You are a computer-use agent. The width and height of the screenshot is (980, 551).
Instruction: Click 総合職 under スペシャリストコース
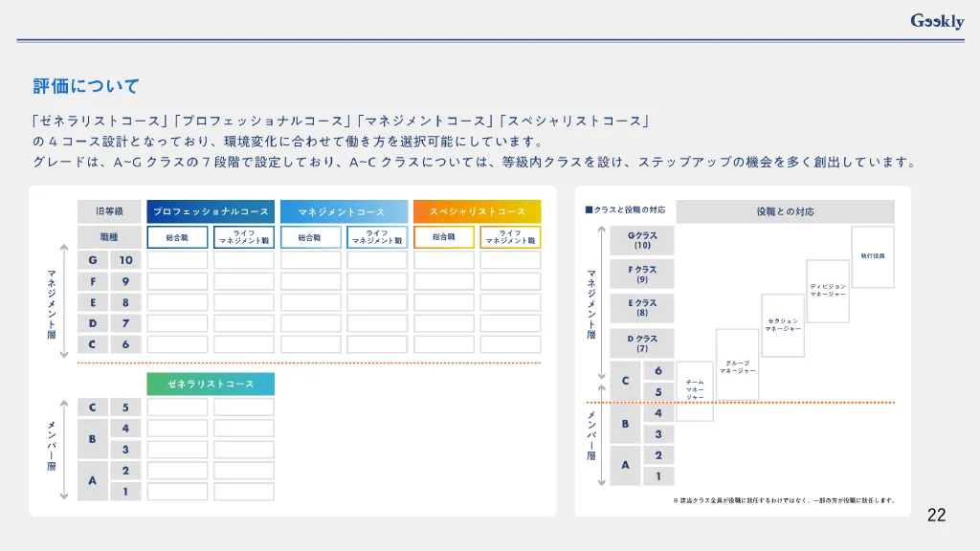[444, 237]
